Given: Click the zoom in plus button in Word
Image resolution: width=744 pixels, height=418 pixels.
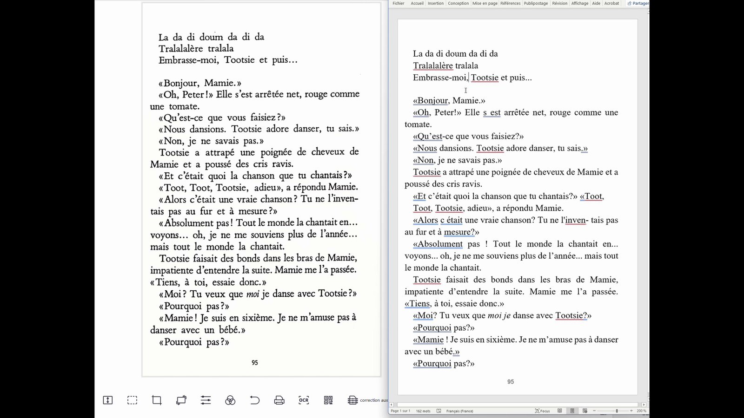Looking at the screenshot, I should click(x=631, y=411).
